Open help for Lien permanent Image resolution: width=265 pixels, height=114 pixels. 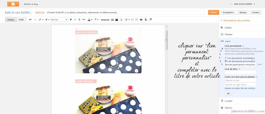coord(244,46)
